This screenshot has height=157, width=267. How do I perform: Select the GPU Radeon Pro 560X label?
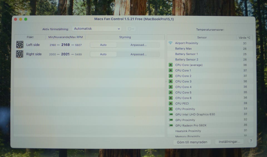[x=191, y=125]
